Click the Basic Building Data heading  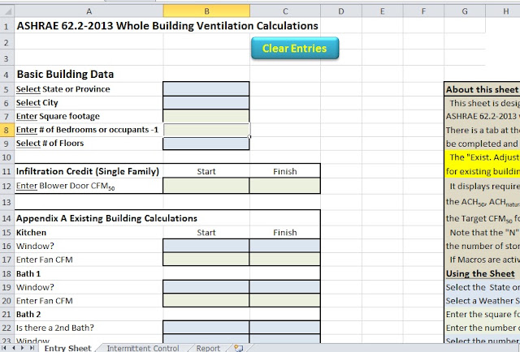click(65, 74)
